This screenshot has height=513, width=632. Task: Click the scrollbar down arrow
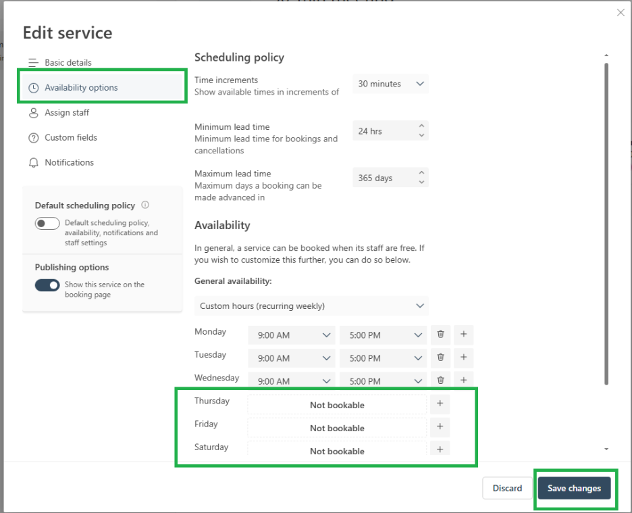coord(606,449)
